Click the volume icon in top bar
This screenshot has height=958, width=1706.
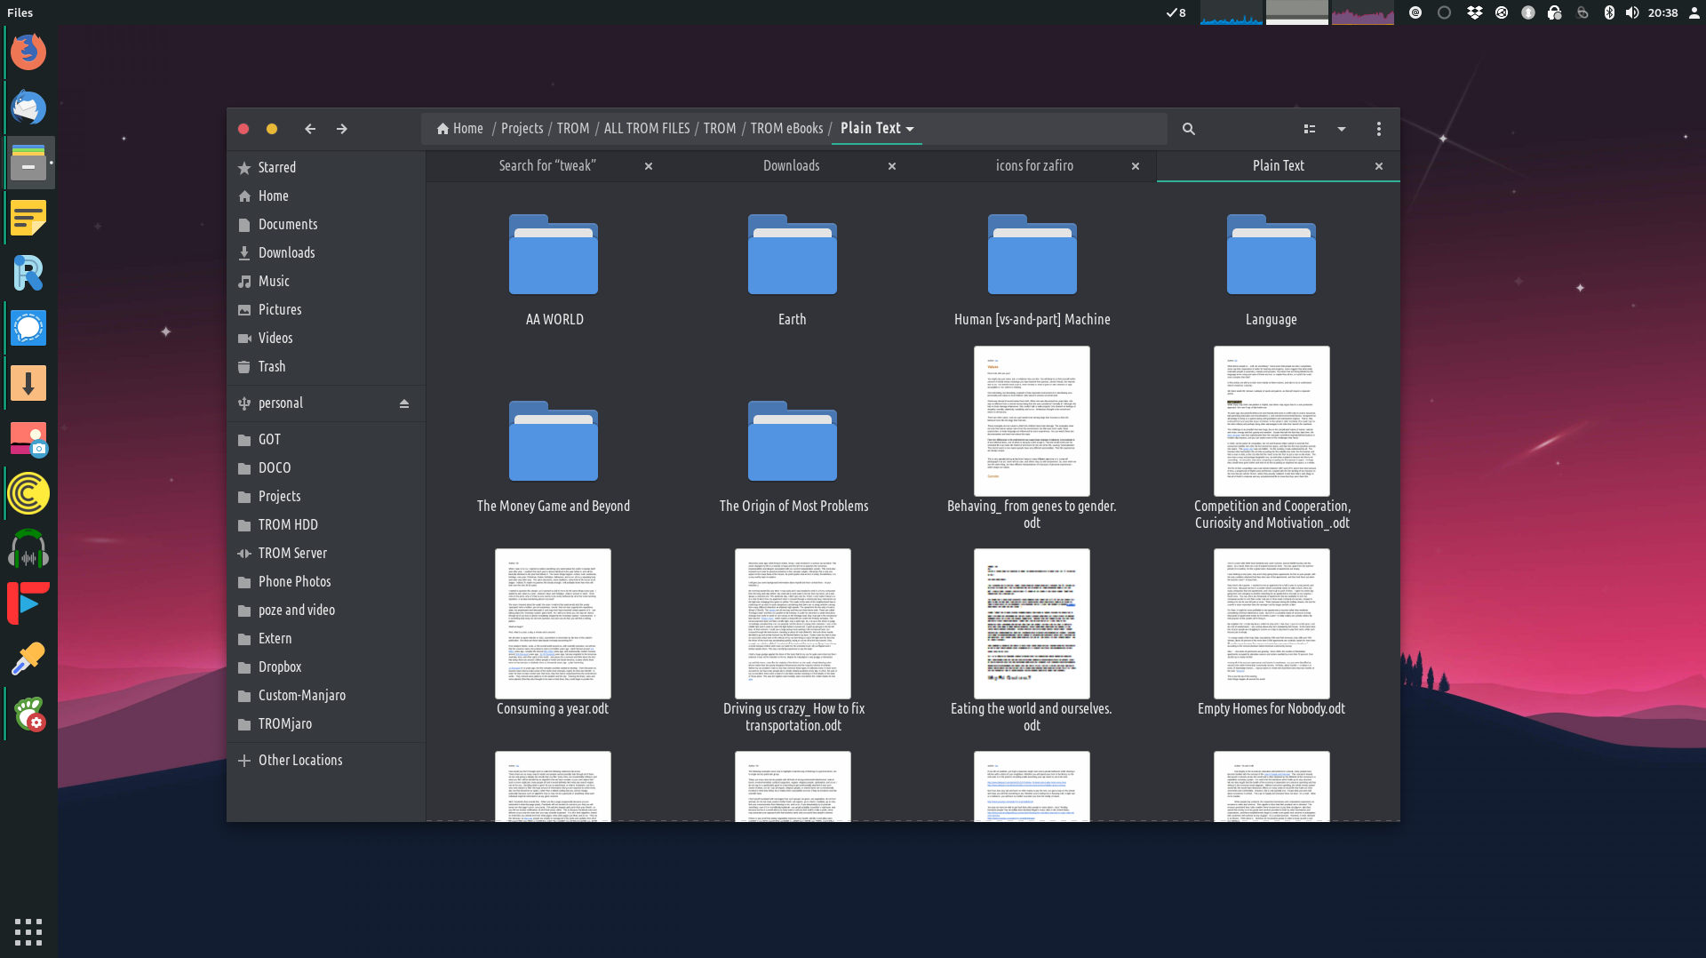tap(1631, 12)
